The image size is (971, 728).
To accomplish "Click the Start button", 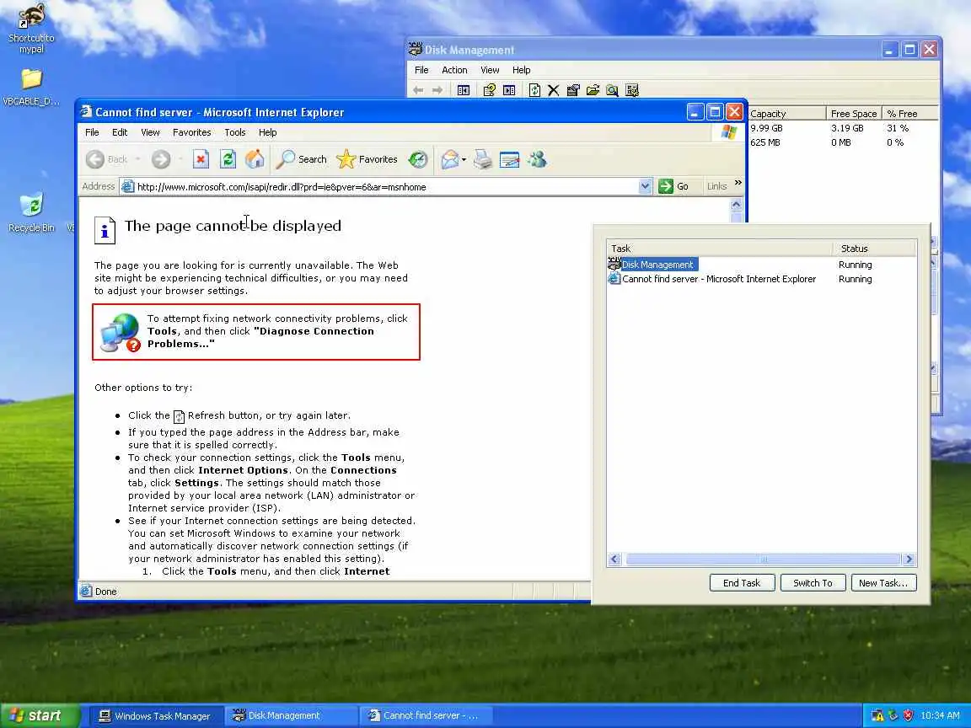I will (40, 715).
